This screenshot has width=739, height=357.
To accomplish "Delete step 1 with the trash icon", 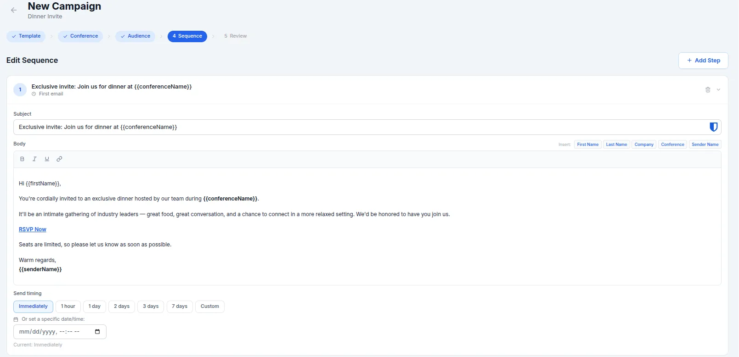I will tap(708, 90).
